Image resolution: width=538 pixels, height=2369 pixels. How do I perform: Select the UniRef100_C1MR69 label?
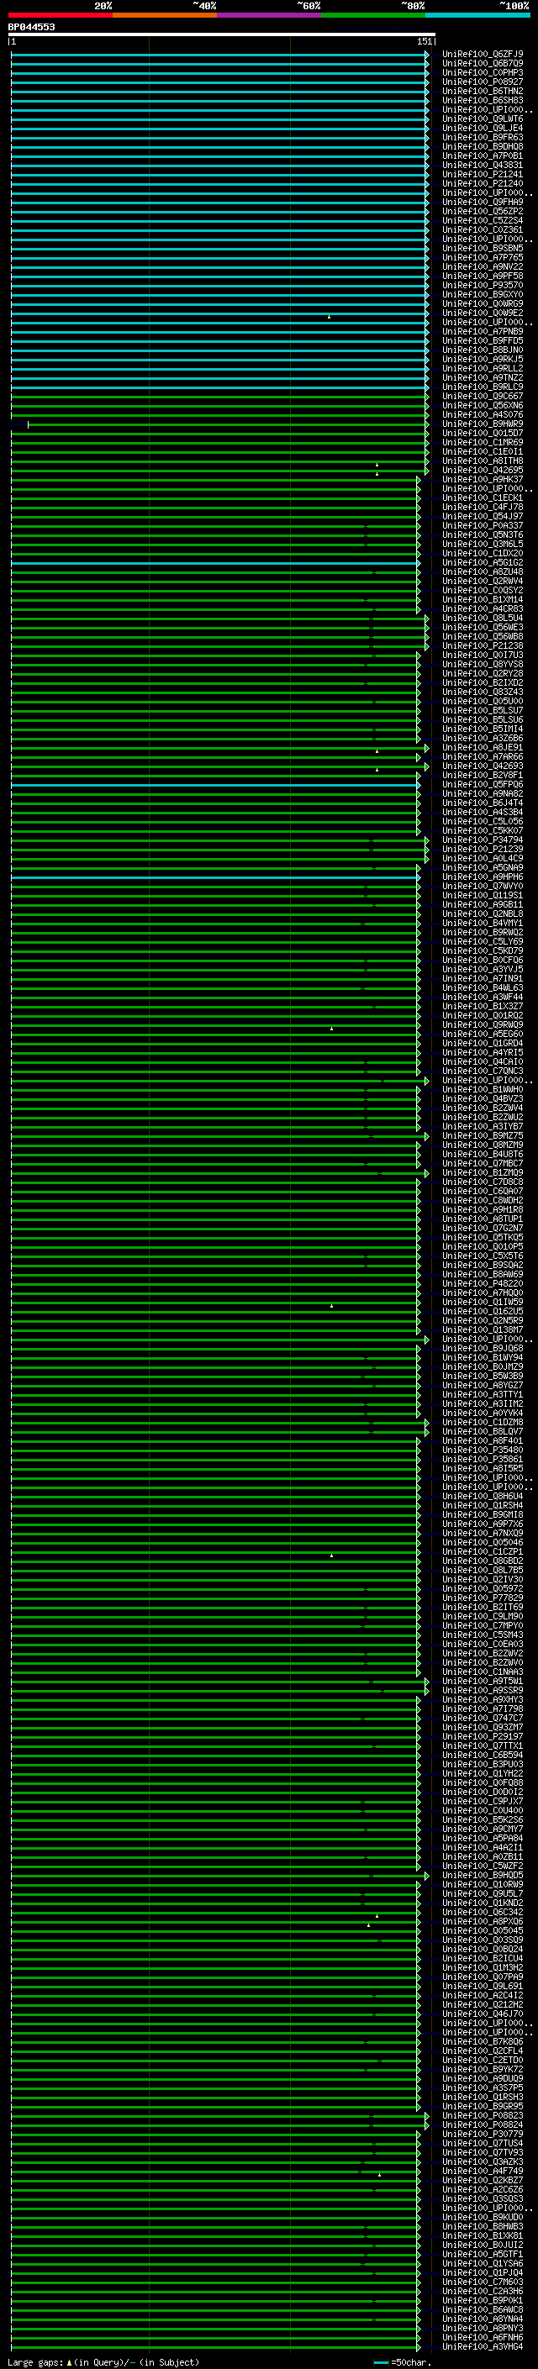(483, 442)
